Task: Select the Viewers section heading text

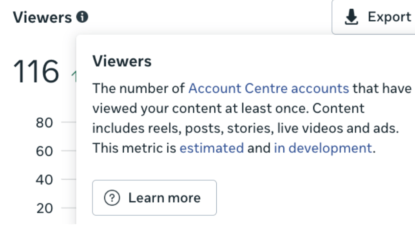Action: click(42, 17)
